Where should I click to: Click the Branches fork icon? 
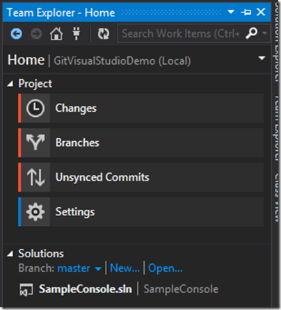click(35, 142)
